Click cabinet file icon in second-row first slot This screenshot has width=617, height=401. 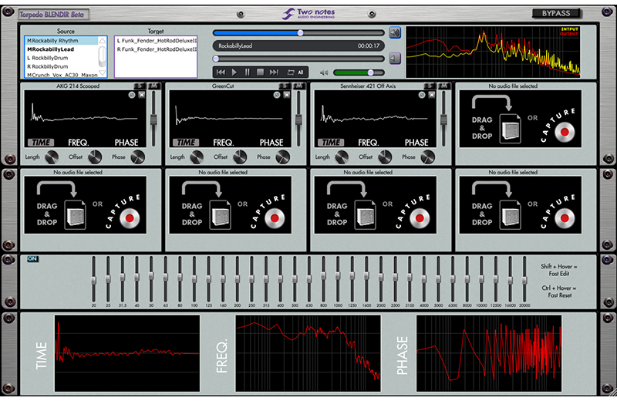click(75, 214)
